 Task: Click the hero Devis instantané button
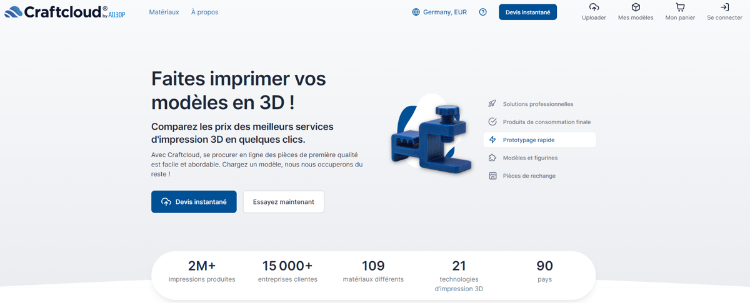(x=194, y=202)
